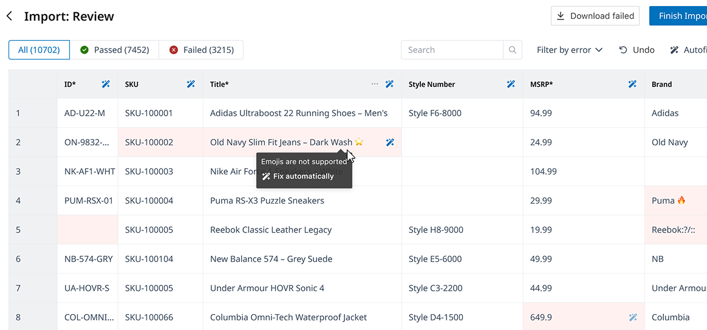Select the SKU-100066 cell
The image size is (707, 330).
point(160,317)
